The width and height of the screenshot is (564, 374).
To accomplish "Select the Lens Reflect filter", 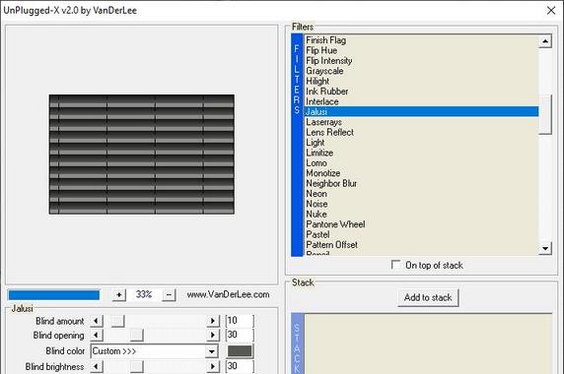I will tap(421, 132).
